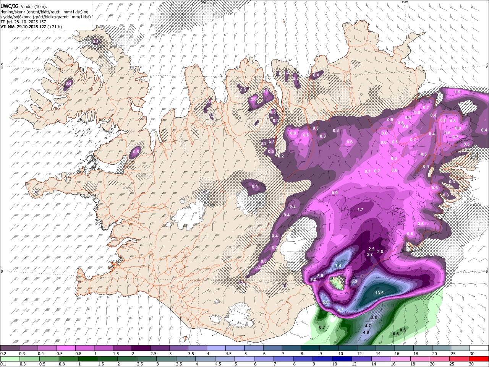Click the '(+21 h)' forecast offset text
Image resolution: width=489 pixels, height=367 pixels.
(x=55, y=27)
